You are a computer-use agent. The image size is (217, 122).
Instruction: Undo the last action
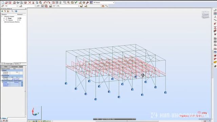[x=45, y=2]
